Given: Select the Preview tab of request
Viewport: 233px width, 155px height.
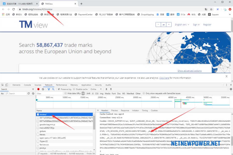Looking at the screenshot, I should [x=114, y=110].
